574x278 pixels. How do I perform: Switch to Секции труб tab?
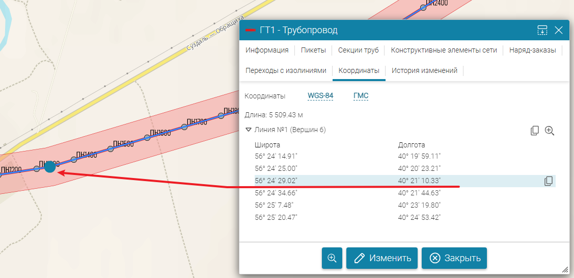[x=358, y=50]
